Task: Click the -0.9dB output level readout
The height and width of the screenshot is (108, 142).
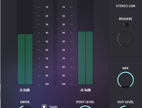Action: click(x=85, y=90)
